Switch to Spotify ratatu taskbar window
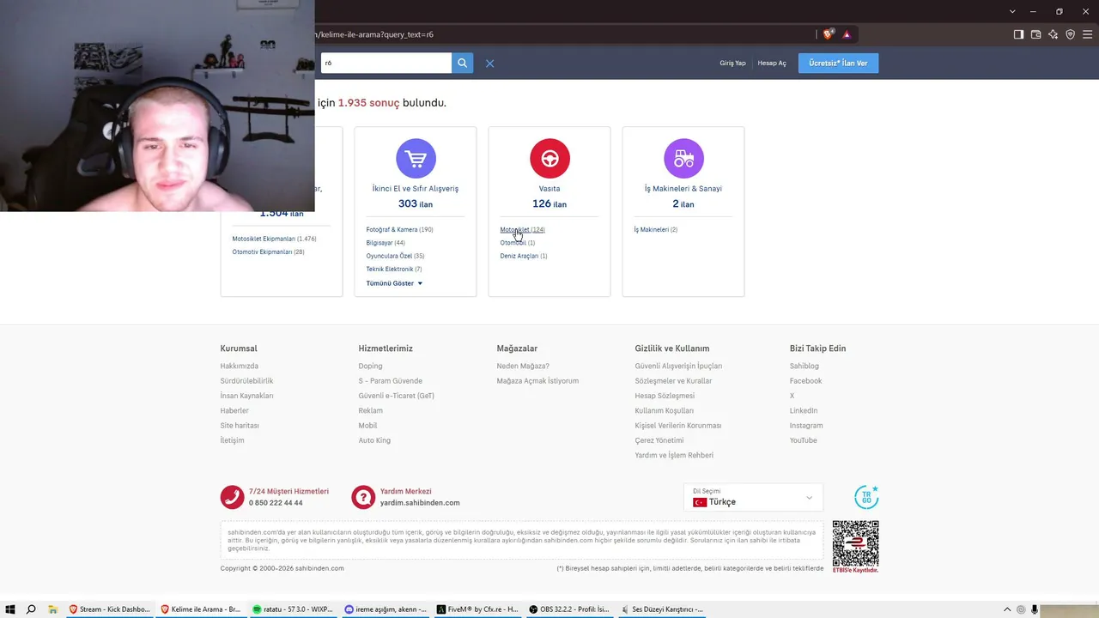Image resolution: width=1099 pixels, height=618 pixels. coord(292,609)
